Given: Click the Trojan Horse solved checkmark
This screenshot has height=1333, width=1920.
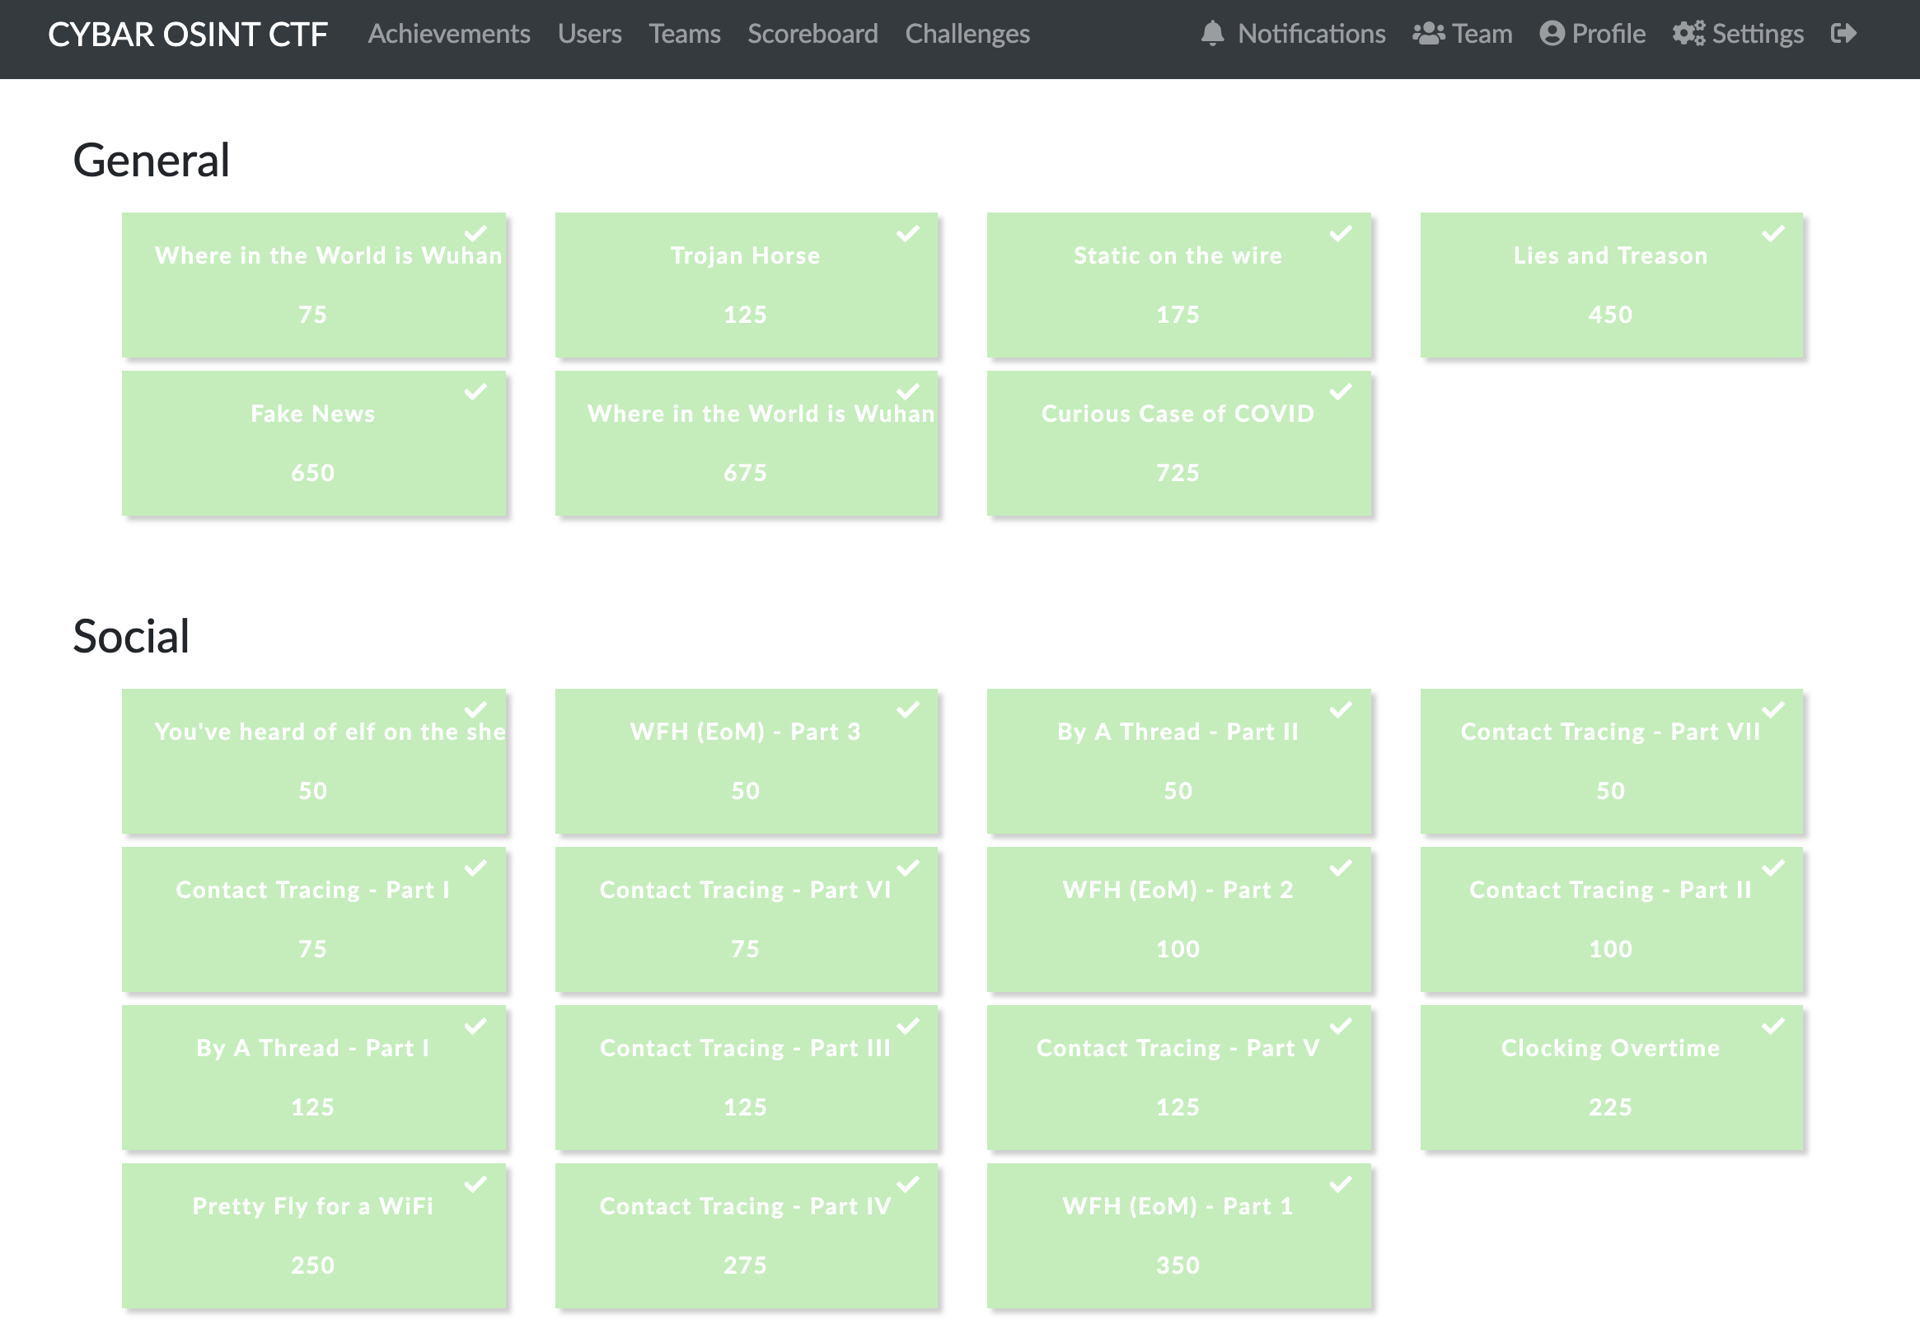Looking at the screenshot, I should [908, 234].
